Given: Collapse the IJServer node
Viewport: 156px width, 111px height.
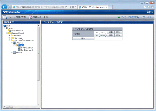Looking at the screenshot, I should click(12, 43).
